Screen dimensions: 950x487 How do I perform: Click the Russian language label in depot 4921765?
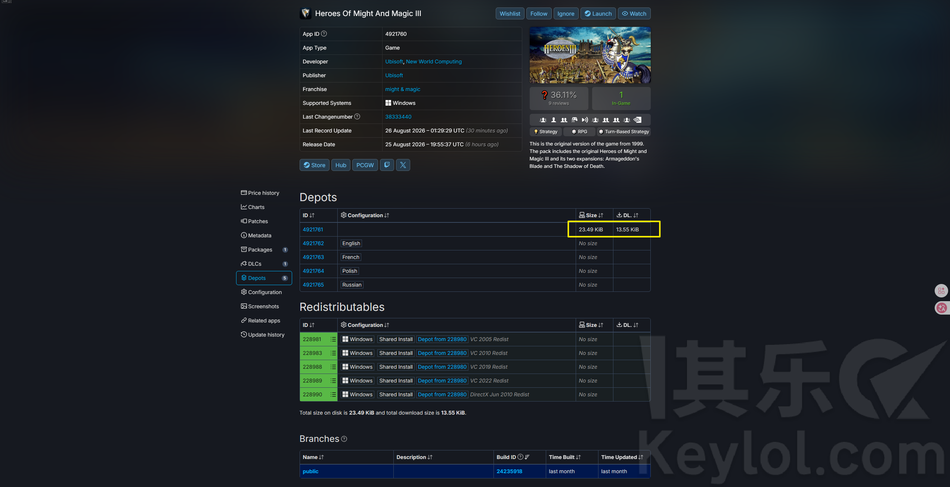pyautogui.click(x=352, y=285)
